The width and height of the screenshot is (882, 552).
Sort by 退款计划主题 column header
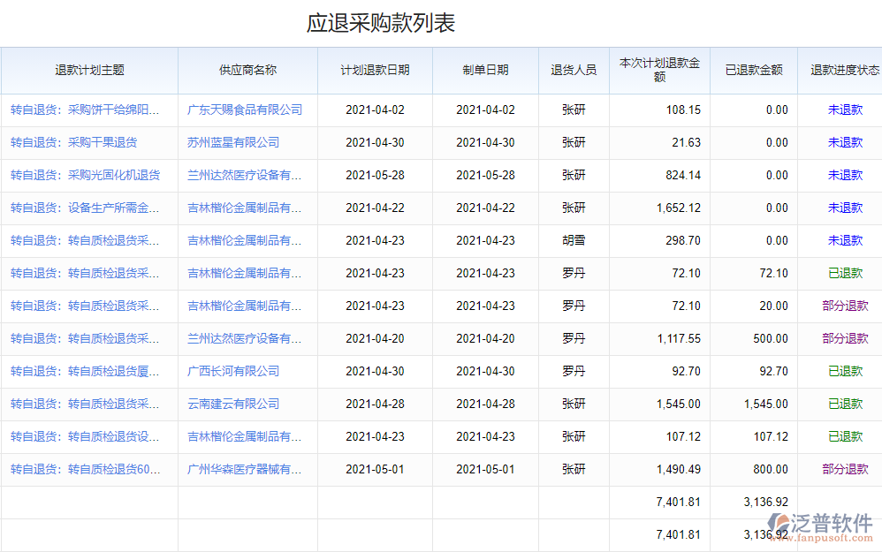[89, 71]
